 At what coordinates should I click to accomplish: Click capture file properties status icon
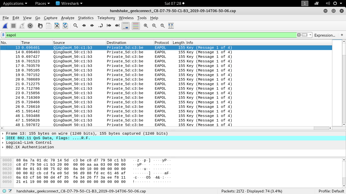point(10,191)
